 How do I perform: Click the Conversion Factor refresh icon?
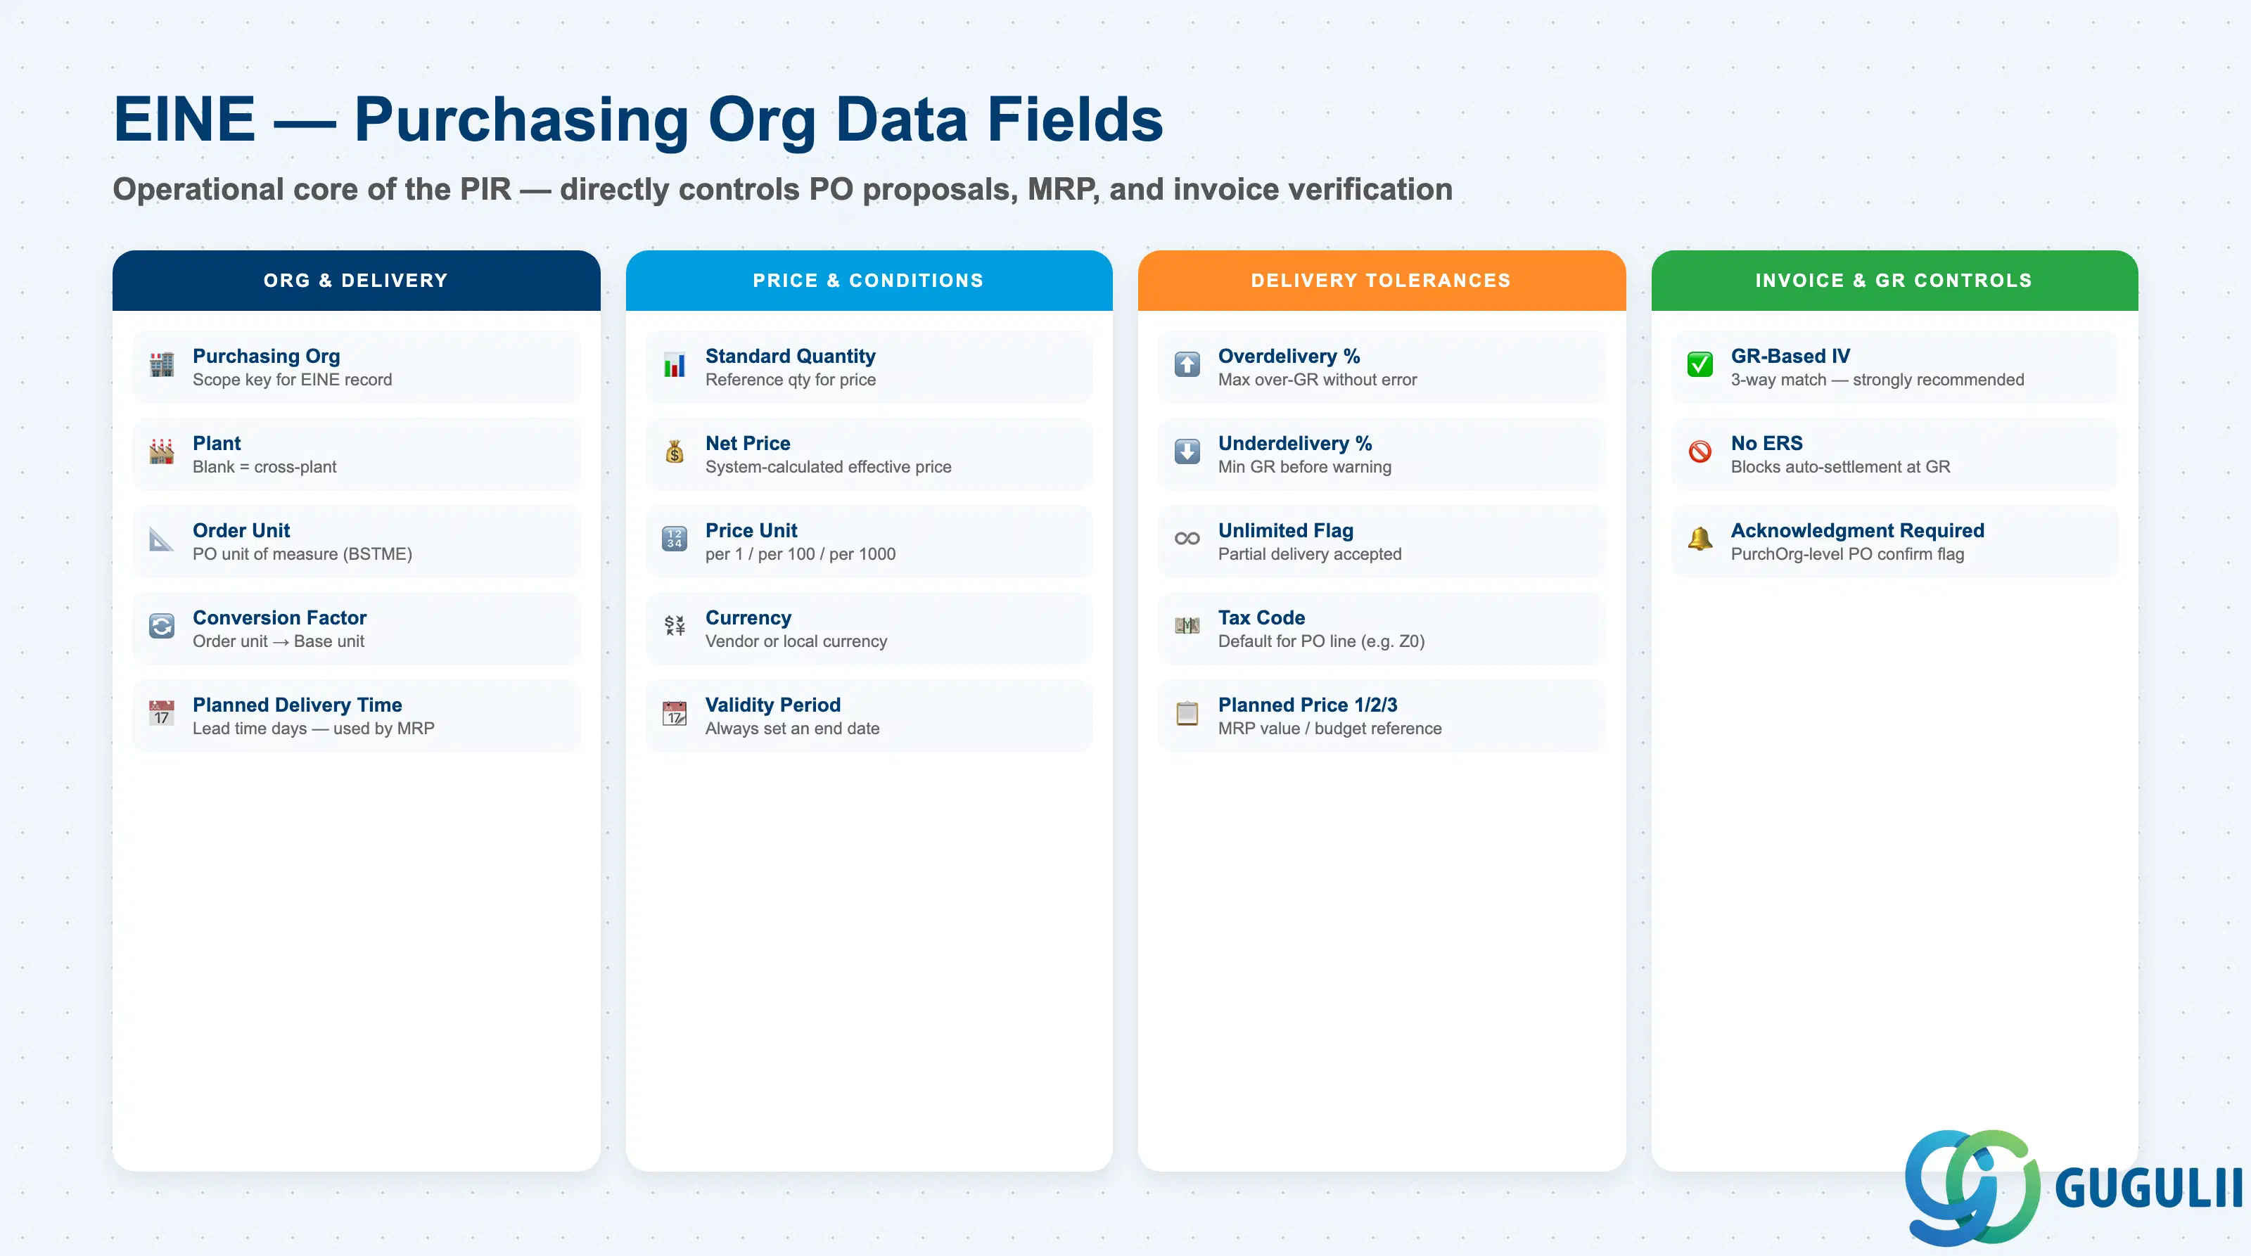(162, 627)
